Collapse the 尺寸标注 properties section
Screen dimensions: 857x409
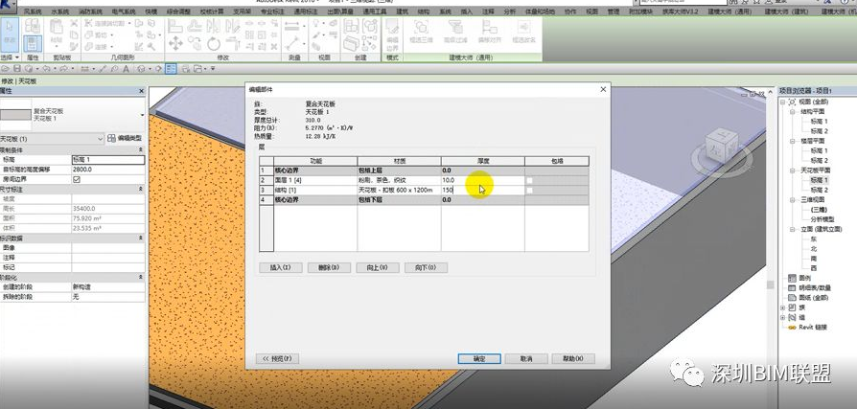click(141, 189)
